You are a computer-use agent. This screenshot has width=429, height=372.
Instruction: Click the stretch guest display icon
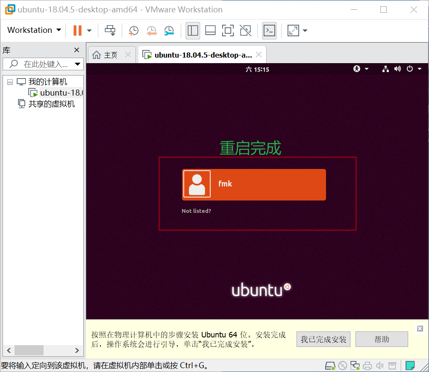click(293, 30)
